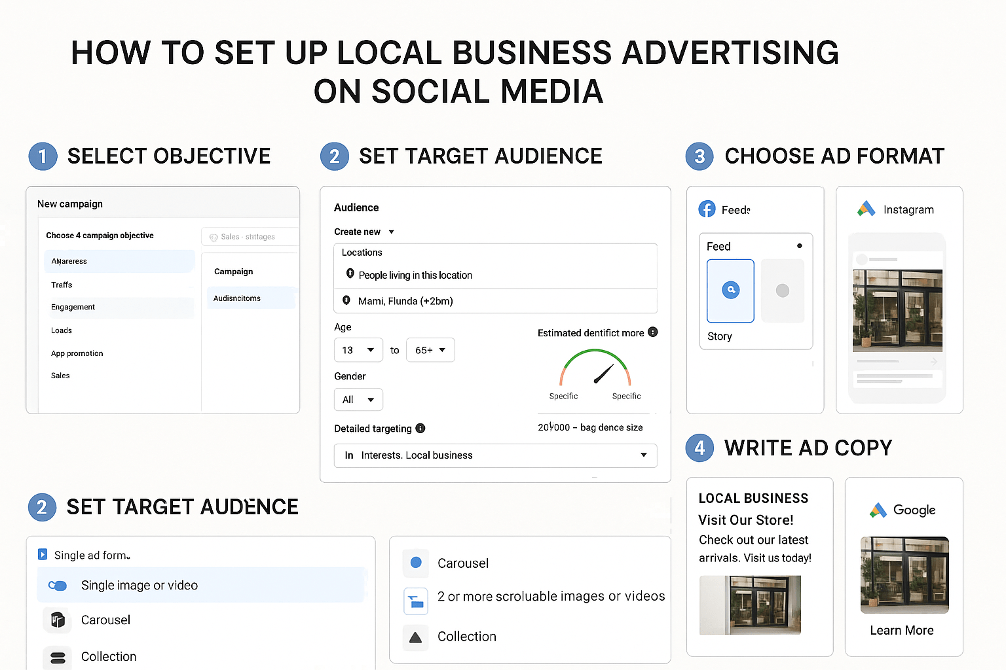
Task: Click the Google Ads logo beside Google
Action: [878, 510]
